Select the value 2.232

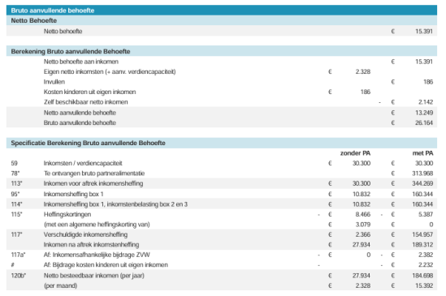(426, 264)
